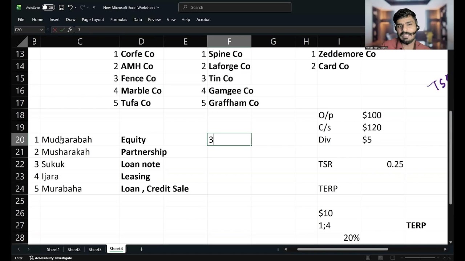Image resolution: width=465 pixels, height=261 pixels.
Task: Open the Help ribbon tab
Action: 186,20
